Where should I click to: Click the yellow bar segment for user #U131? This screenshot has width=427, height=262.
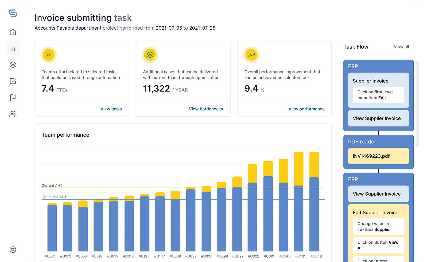[x=298, y=168]
